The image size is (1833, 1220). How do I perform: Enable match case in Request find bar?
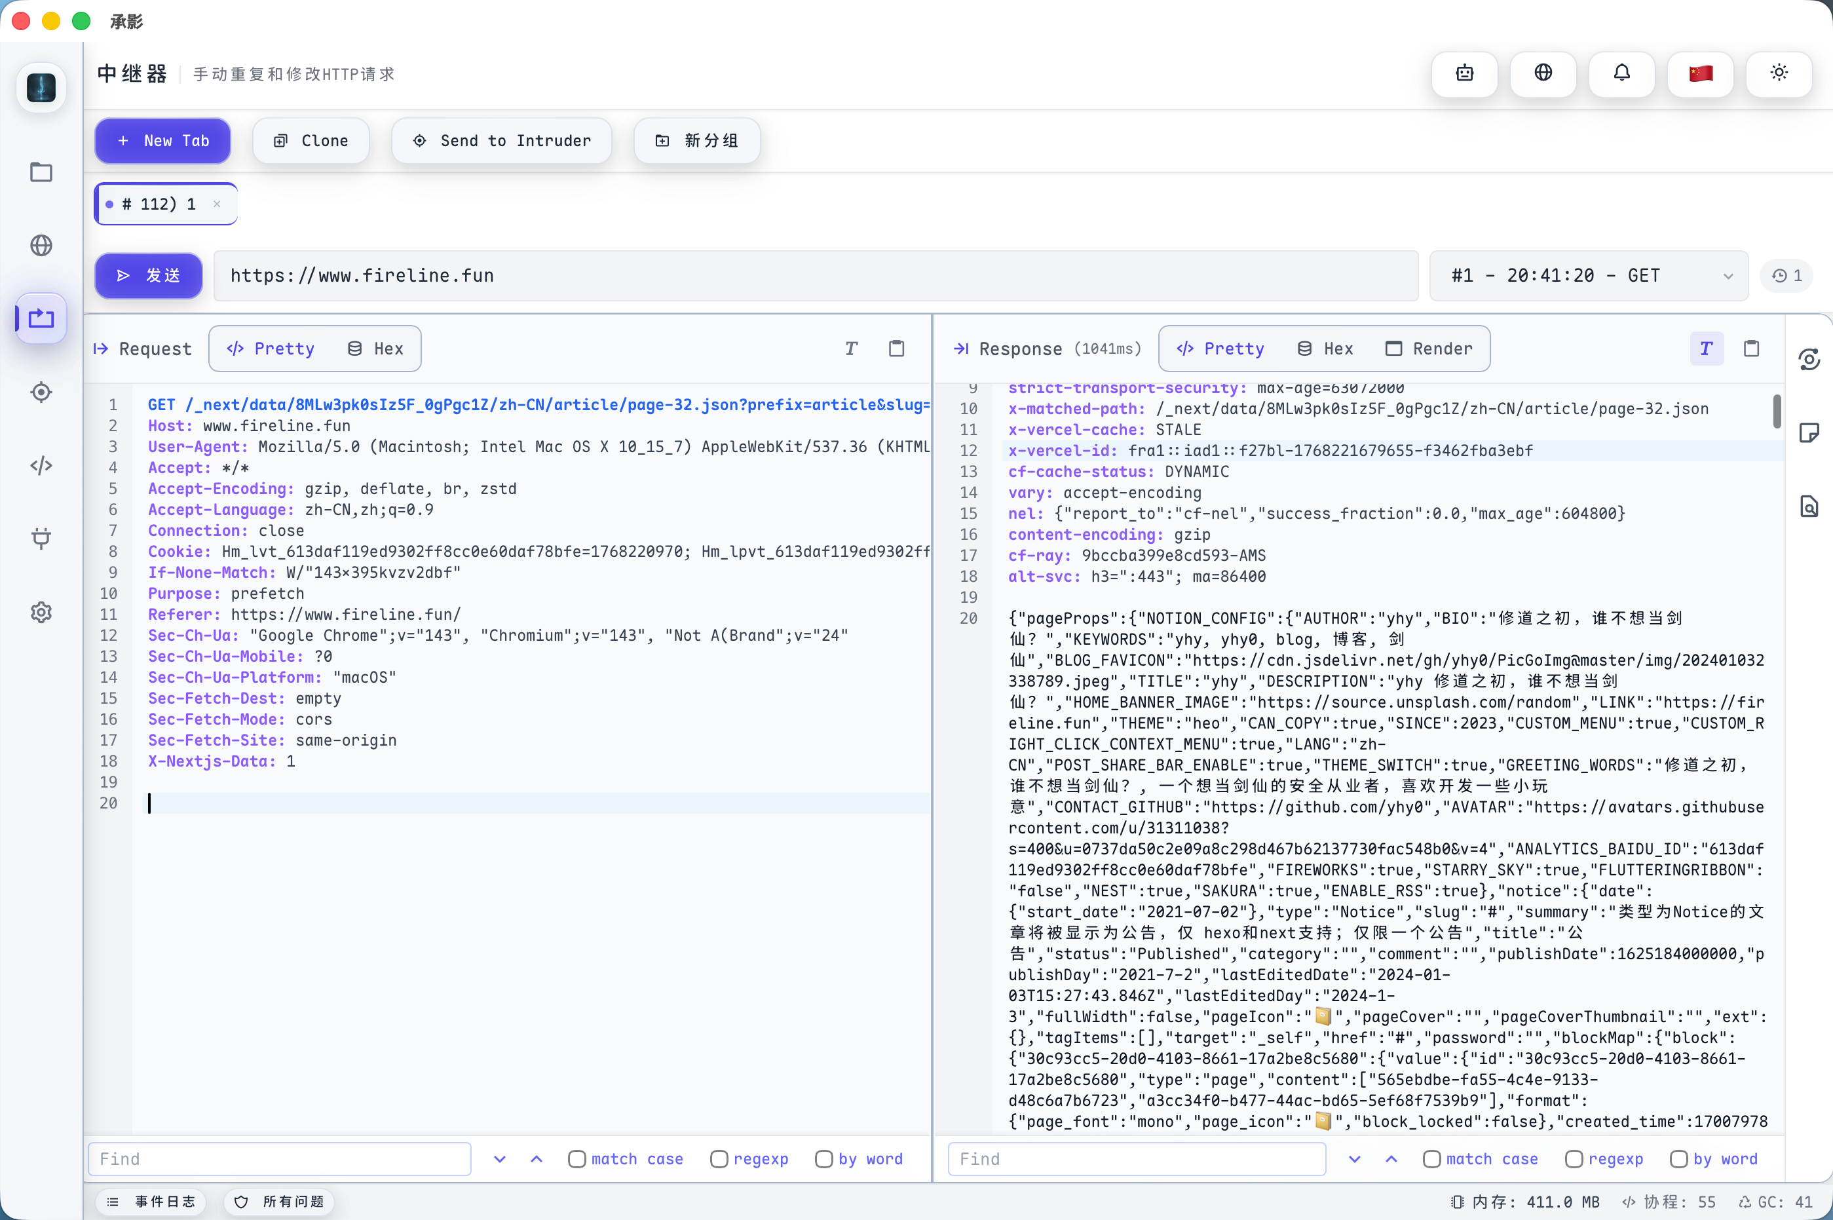[576, 1159]
